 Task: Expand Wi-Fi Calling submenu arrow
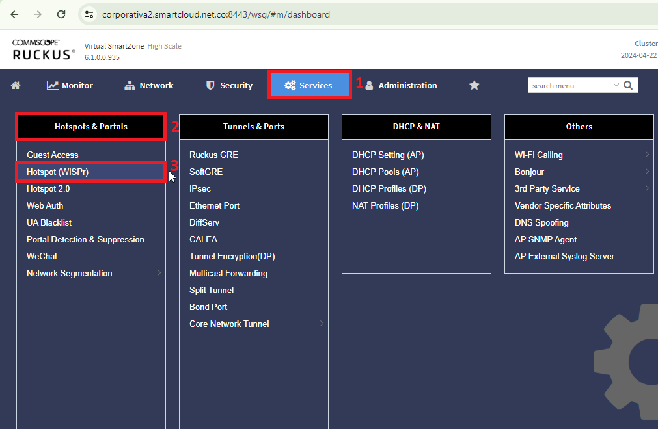(x=647, y=155)
